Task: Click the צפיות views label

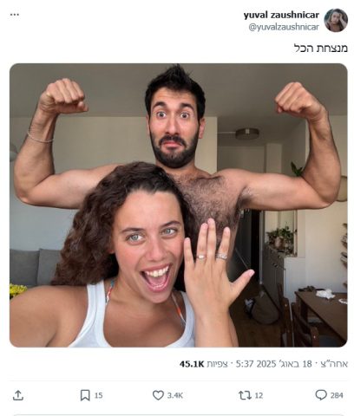Action: click(217, 364)
